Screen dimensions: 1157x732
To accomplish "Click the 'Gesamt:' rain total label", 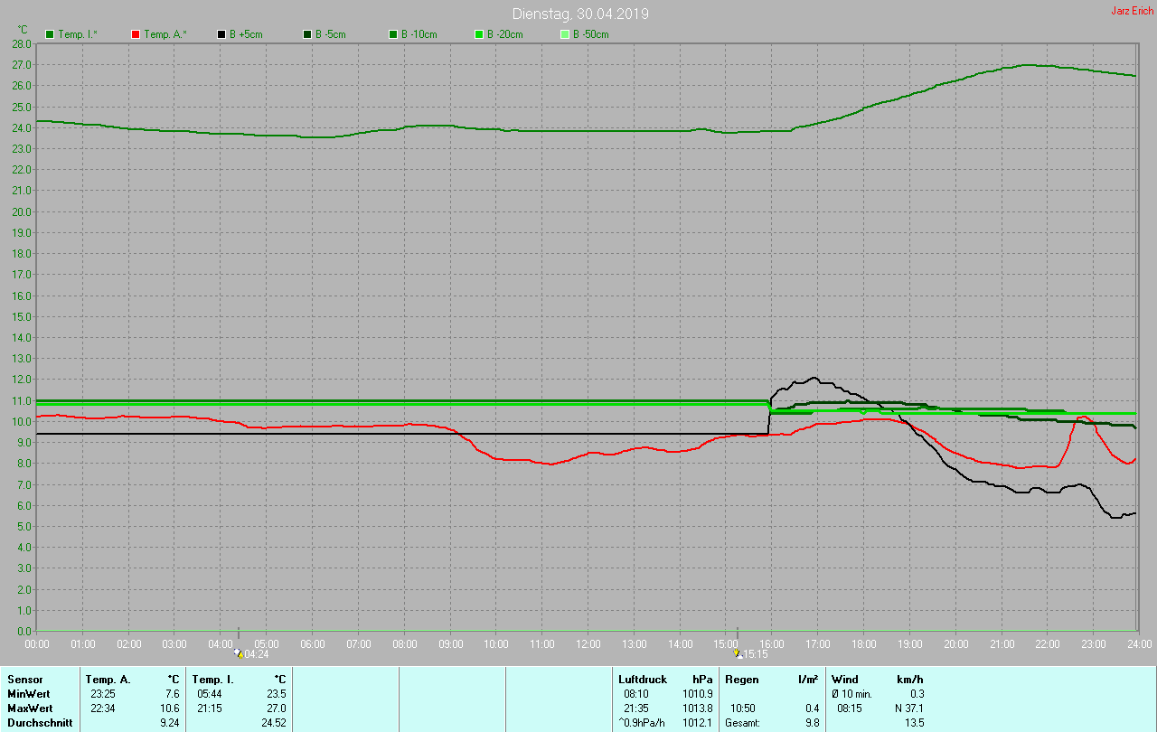I will (743, 723).
